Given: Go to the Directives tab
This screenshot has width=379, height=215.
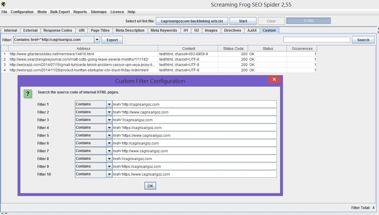Looking at the screenshot, I should click(232, 30).
